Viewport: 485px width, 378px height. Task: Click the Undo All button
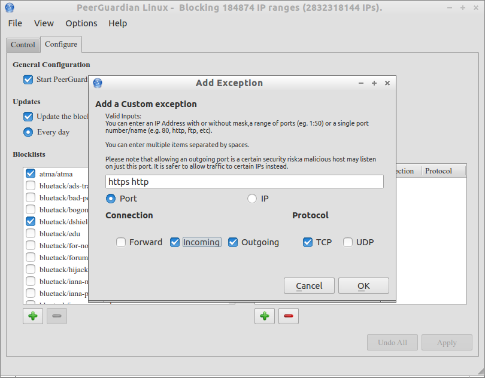coord(392,343)
